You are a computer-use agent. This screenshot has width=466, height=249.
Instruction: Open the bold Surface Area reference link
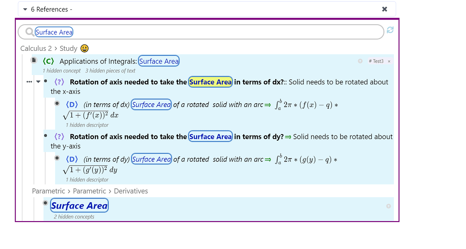79,205
